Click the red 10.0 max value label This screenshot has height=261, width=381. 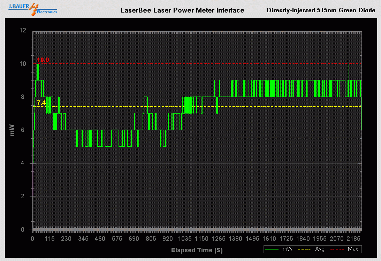(x=43, y=60)
